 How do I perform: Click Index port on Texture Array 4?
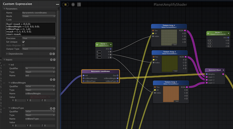click(153, 36)
